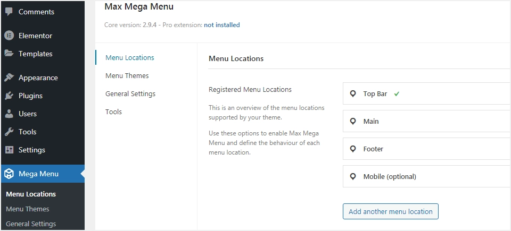
Task: Click the Appearance paintbrush icon
Action: pyautogui.click(x=9, y=78)
